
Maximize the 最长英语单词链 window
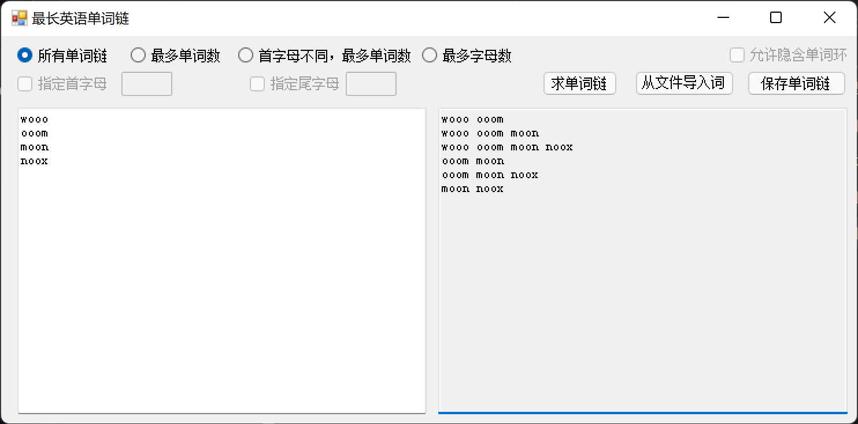pyautogui.click(x=776, y=18)
